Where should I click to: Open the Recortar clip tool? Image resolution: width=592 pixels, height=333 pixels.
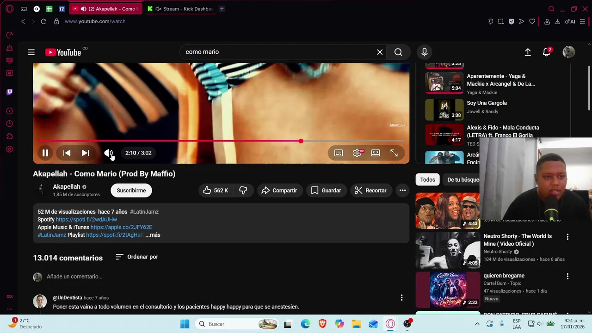point(370,191)
